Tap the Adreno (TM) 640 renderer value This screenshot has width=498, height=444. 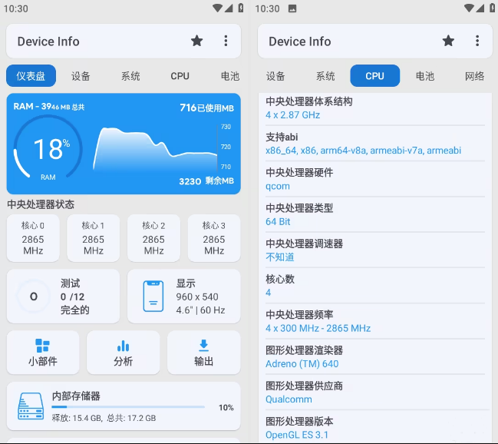click(x=302, y=363)
